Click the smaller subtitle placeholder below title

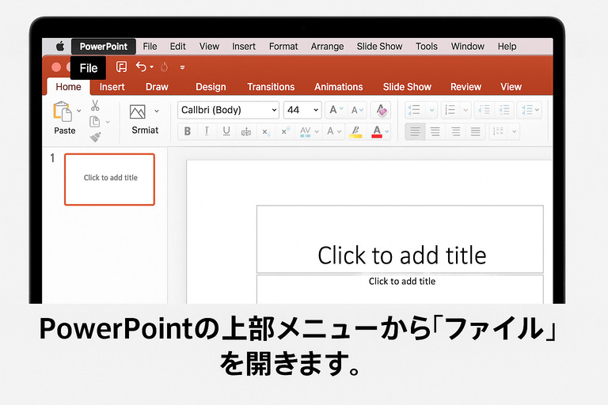pyautogui.click(x=400, y=290)
